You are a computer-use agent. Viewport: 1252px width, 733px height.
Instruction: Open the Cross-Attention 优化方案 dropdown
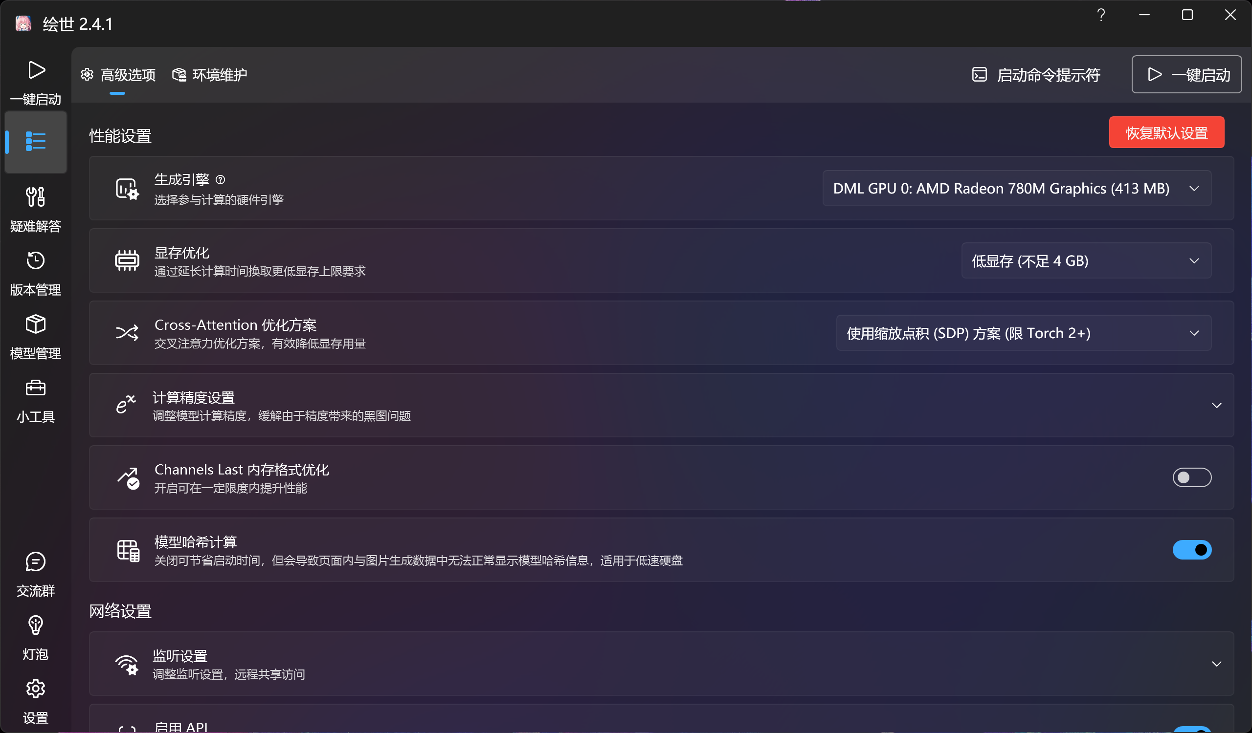1023,333
